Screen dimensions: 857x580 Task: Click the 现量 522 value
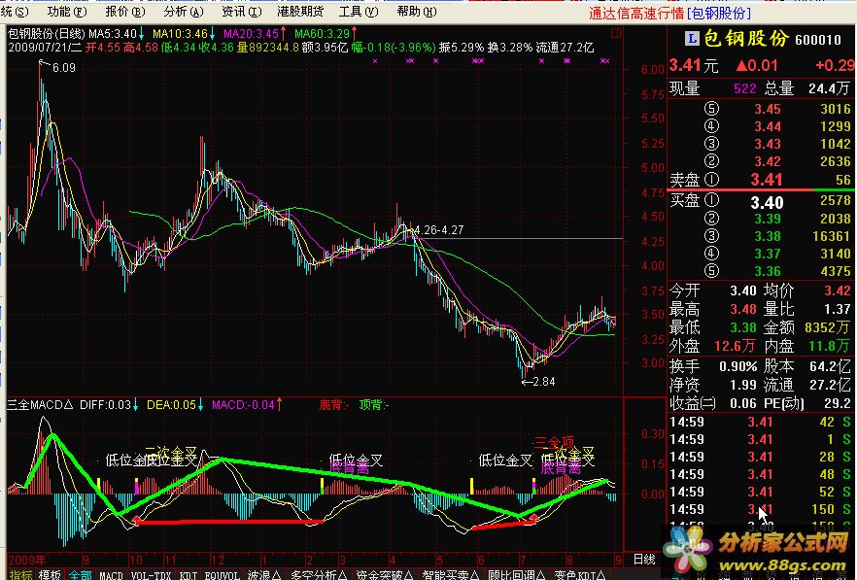click(x=744, y=88)
